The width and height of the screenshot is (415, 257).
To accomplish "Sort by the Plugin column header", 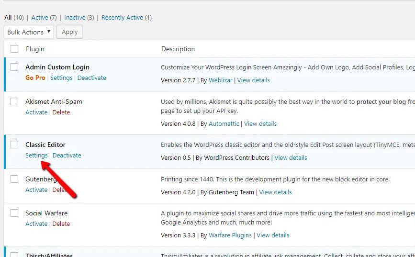I will tap(35, 49).
